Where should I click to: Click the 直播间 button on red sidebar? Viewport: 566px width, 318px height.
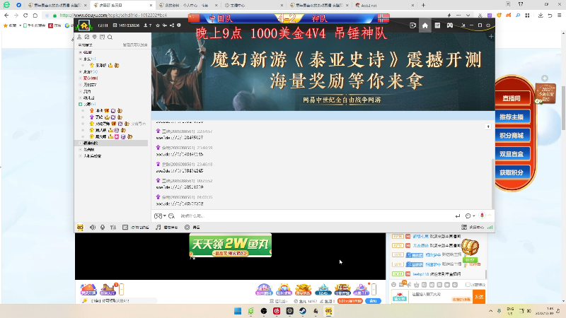click(x=512, y=98)
